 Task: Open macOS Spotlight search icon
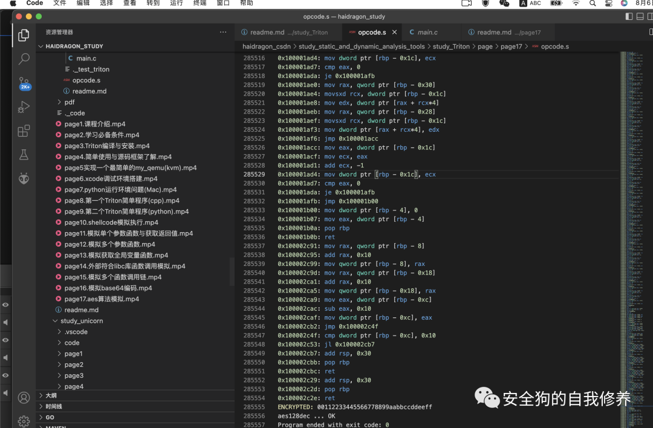(592, 4)
